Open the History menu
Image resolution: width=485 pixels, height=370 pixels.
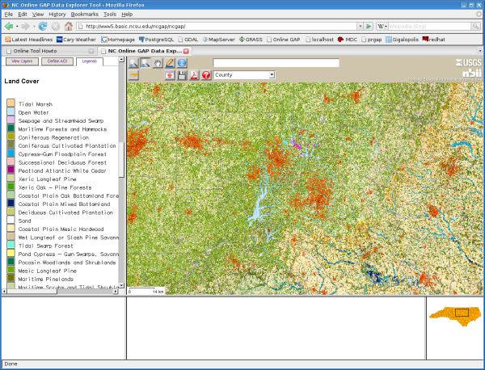(57, 15)
